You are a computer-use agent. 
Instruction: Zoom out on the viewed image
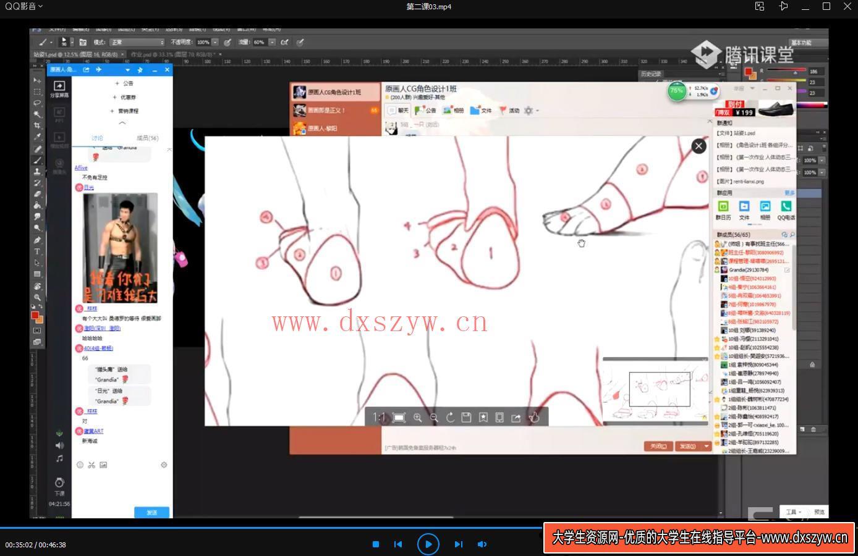click(434, 418)
